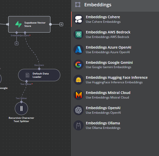Choose the Azure OpenAI logo icon

coord(78,50)
